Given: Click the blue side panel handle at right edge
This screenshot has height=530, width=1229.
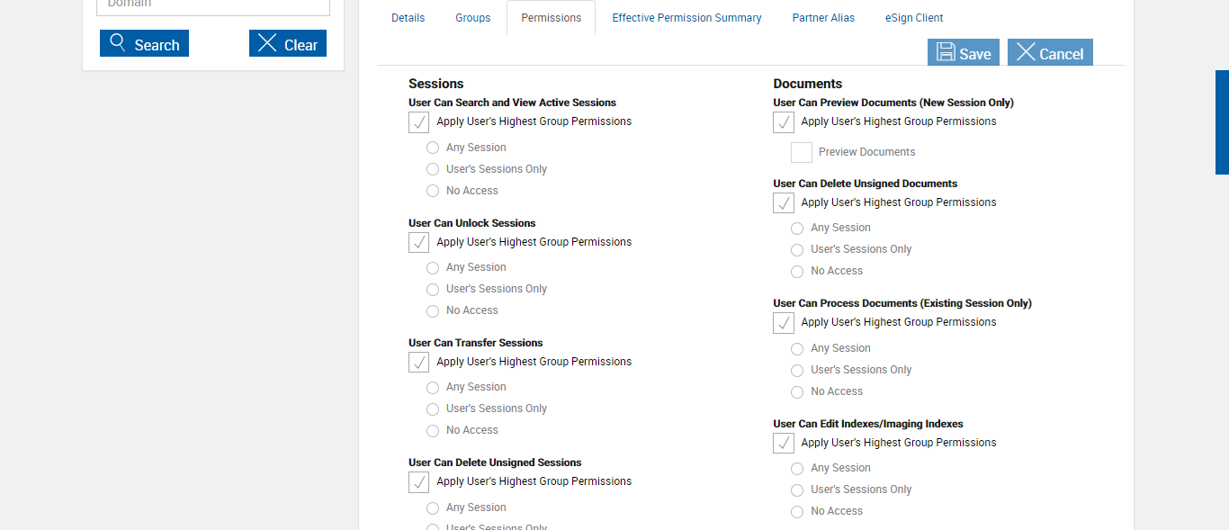Looking at the screenshot, I should coord(1222,122).
